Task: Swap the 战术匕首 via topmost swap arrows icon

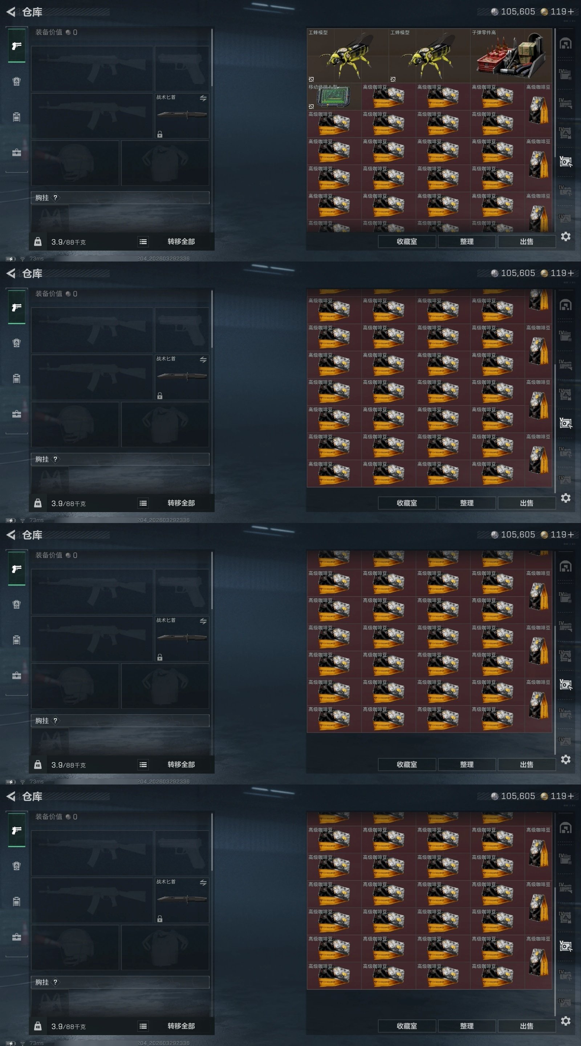Action: click(203, 98)
